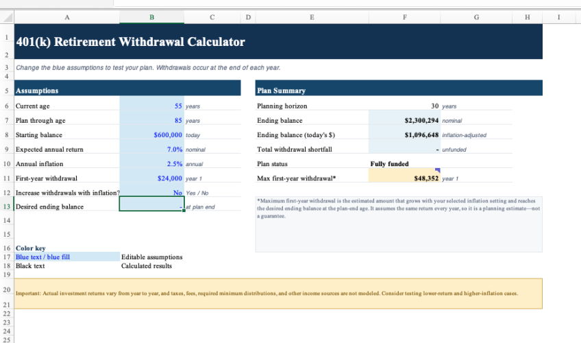Click the 'today' note beside $600,000
This screenshot has height=343, width=581.
(x=193, y=135)
